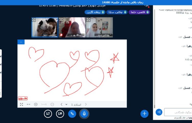Zoom out of the slide
Viewport: 192px width, 123px height.
(52, 104)
